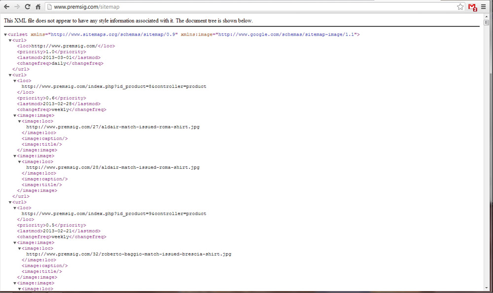
Task: Click image:title tag under the 28/aldair image
Action: (42, 185)
